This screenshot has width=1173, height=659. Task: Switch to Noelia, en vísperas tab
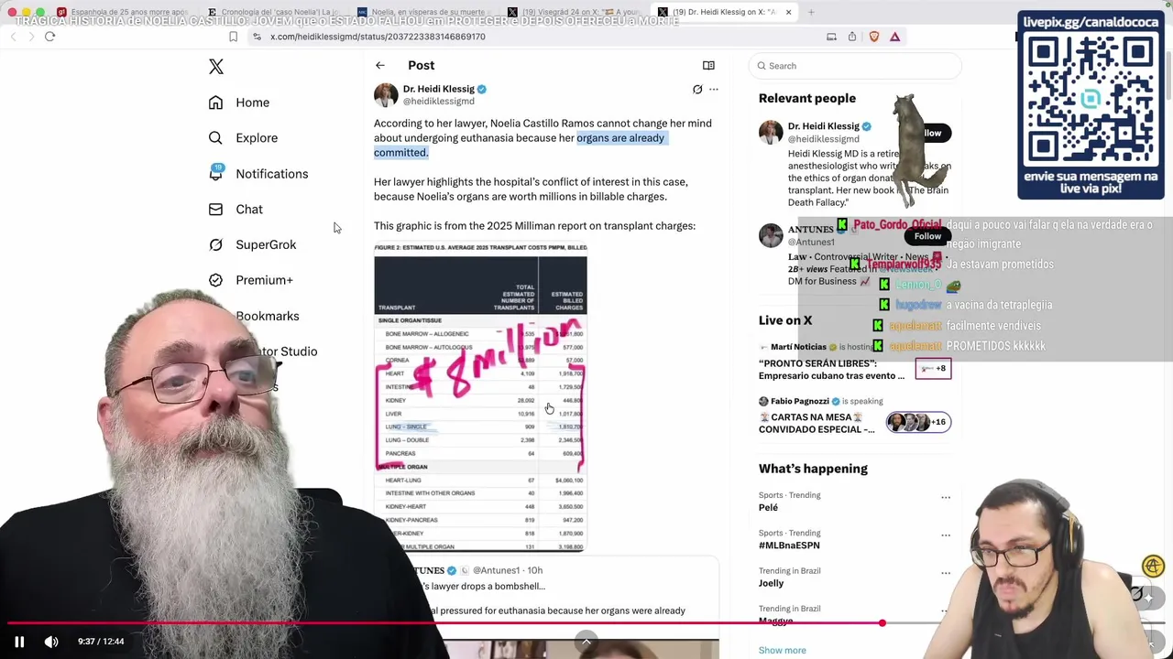tap(423, 12)
